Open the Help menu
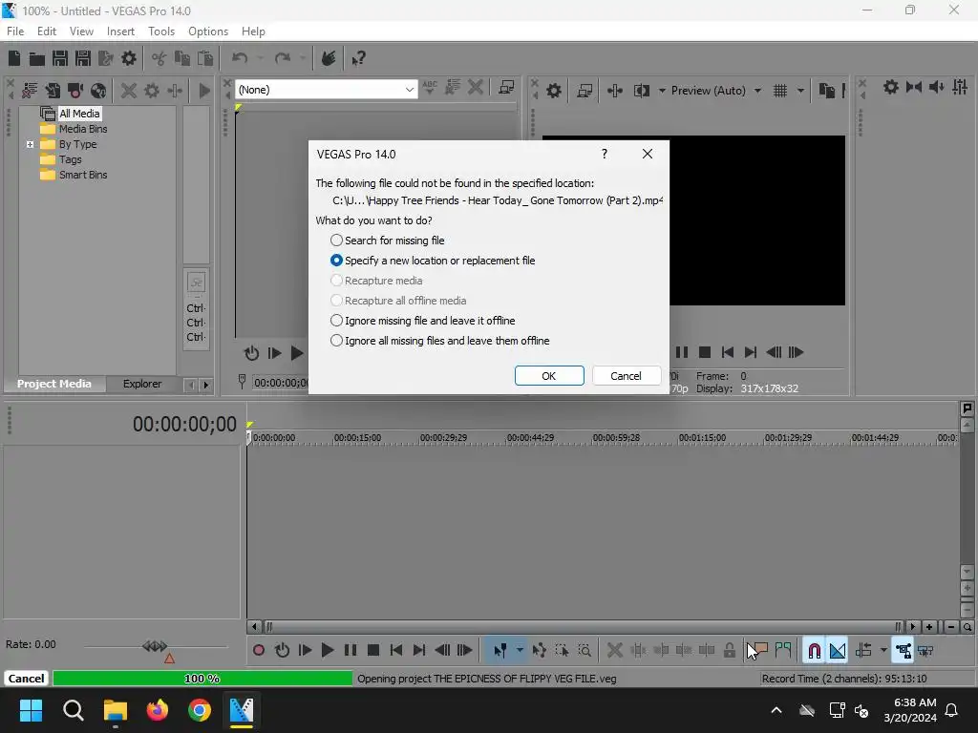978x733 pixels. pyautogui.click(x=253, y=31)
